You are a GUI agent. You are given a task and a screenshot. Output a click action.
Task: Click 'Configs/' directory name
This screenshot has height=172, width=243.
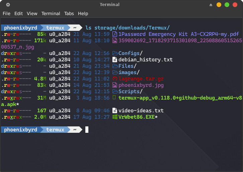(x=130, y=53)
